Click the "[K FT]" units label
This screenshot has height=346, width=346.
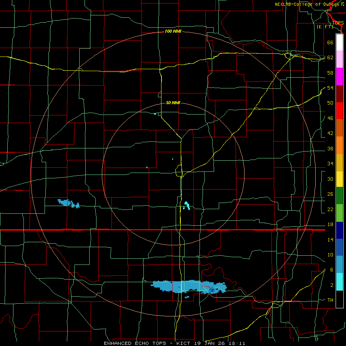click(x=325, y=27)
